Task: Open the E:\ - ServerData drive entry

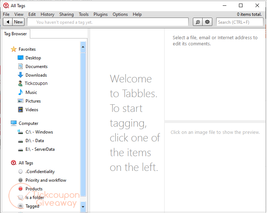Action: pos(40,149)
